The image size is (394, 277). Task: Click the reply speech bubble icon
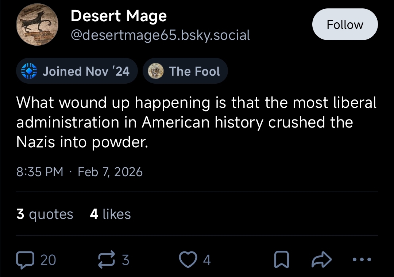tap(25, 260)
